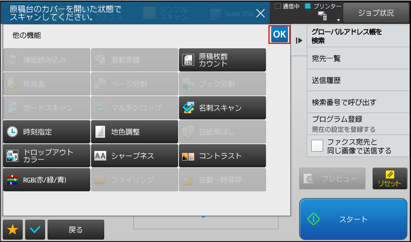Open the 地色調整 background adjustment
The width and height of the screenshot is (411, 242).
tap(134, 132)
